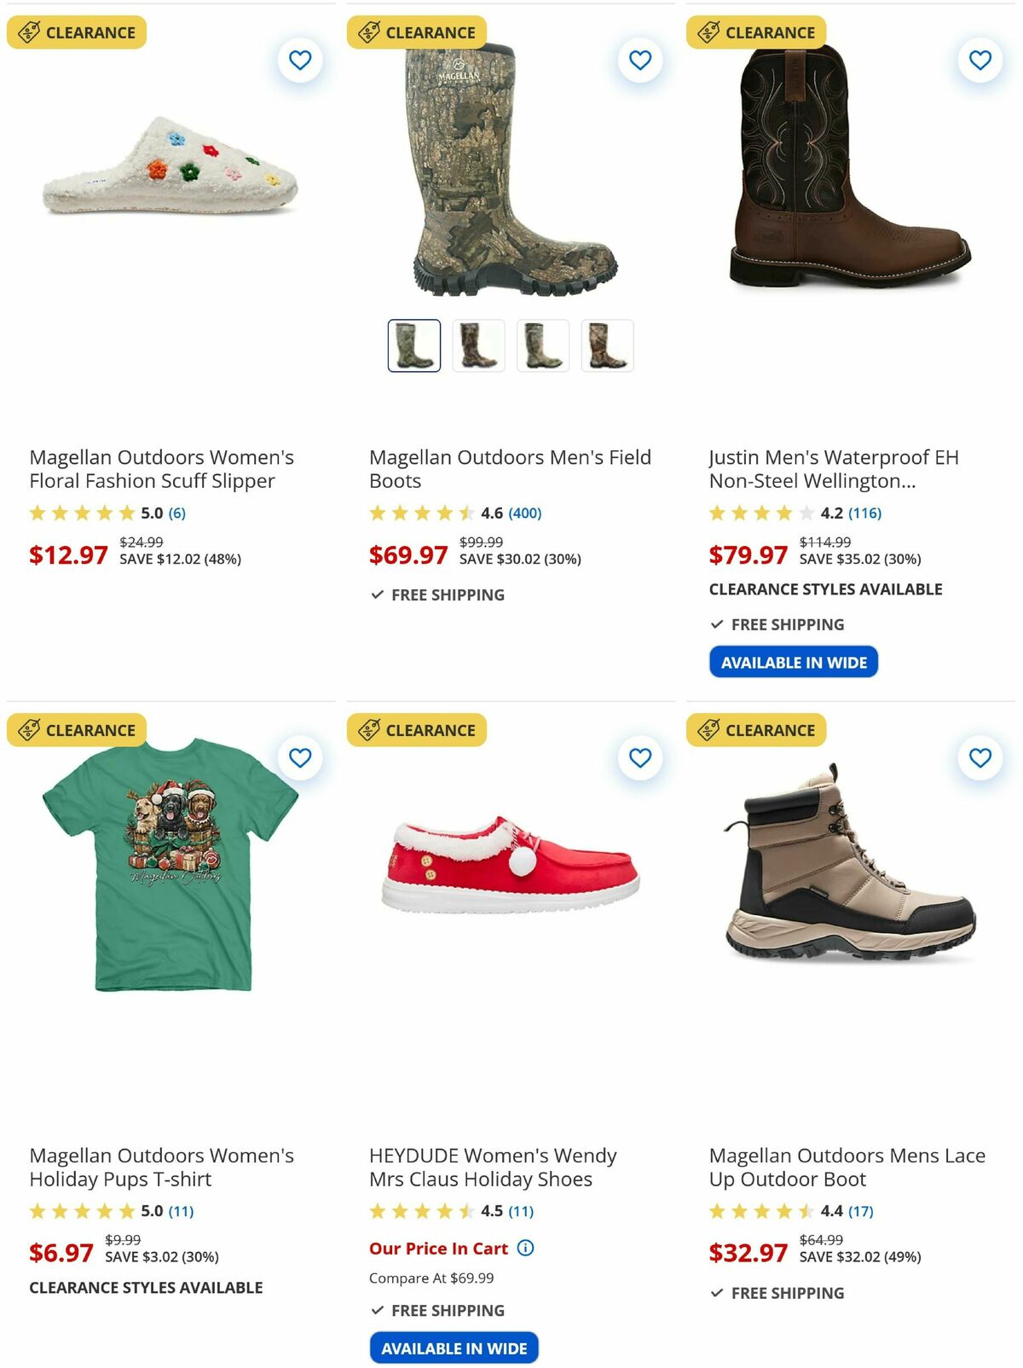
Task: Select the second camo pattern swatch for field boots
Action: (x=477, y=345)
